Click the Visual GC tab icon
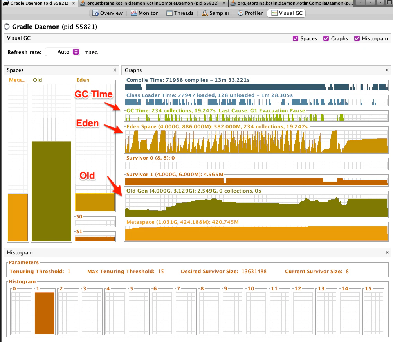The width and height of the screenshot is (393, 342). tap(274, 13)
